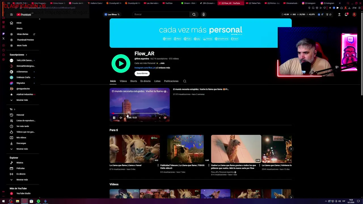Show next Para ti videos arrow

coord(291,149)
